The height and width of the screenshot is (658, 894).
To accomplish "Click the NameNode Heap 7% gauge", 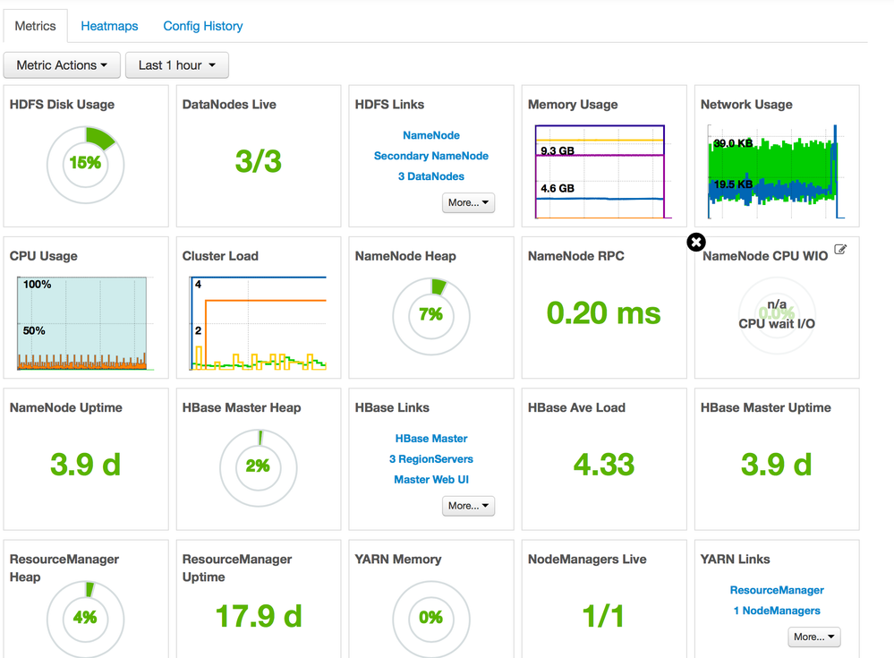I will point(431,316).
